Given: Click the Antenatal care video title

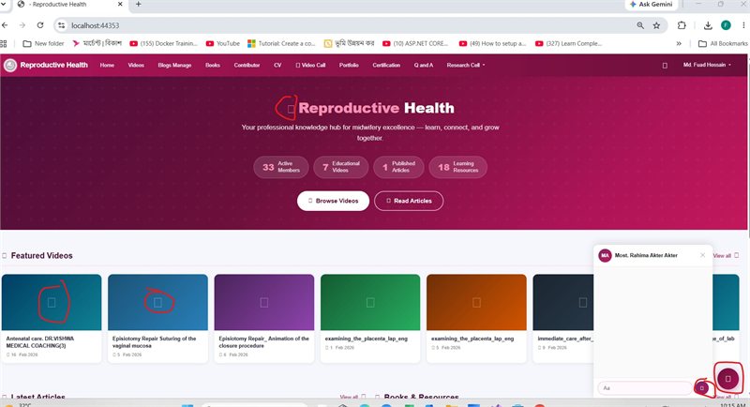Looking at the screenshot, I should pyautogui.click(x=40, y=342).
